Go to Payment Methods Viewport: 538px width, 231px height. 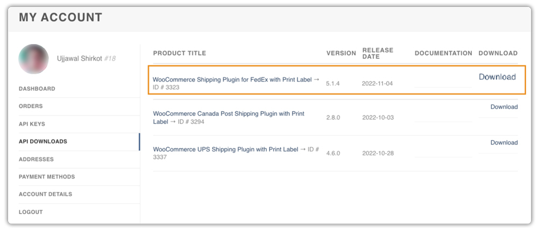coord(47,177)
